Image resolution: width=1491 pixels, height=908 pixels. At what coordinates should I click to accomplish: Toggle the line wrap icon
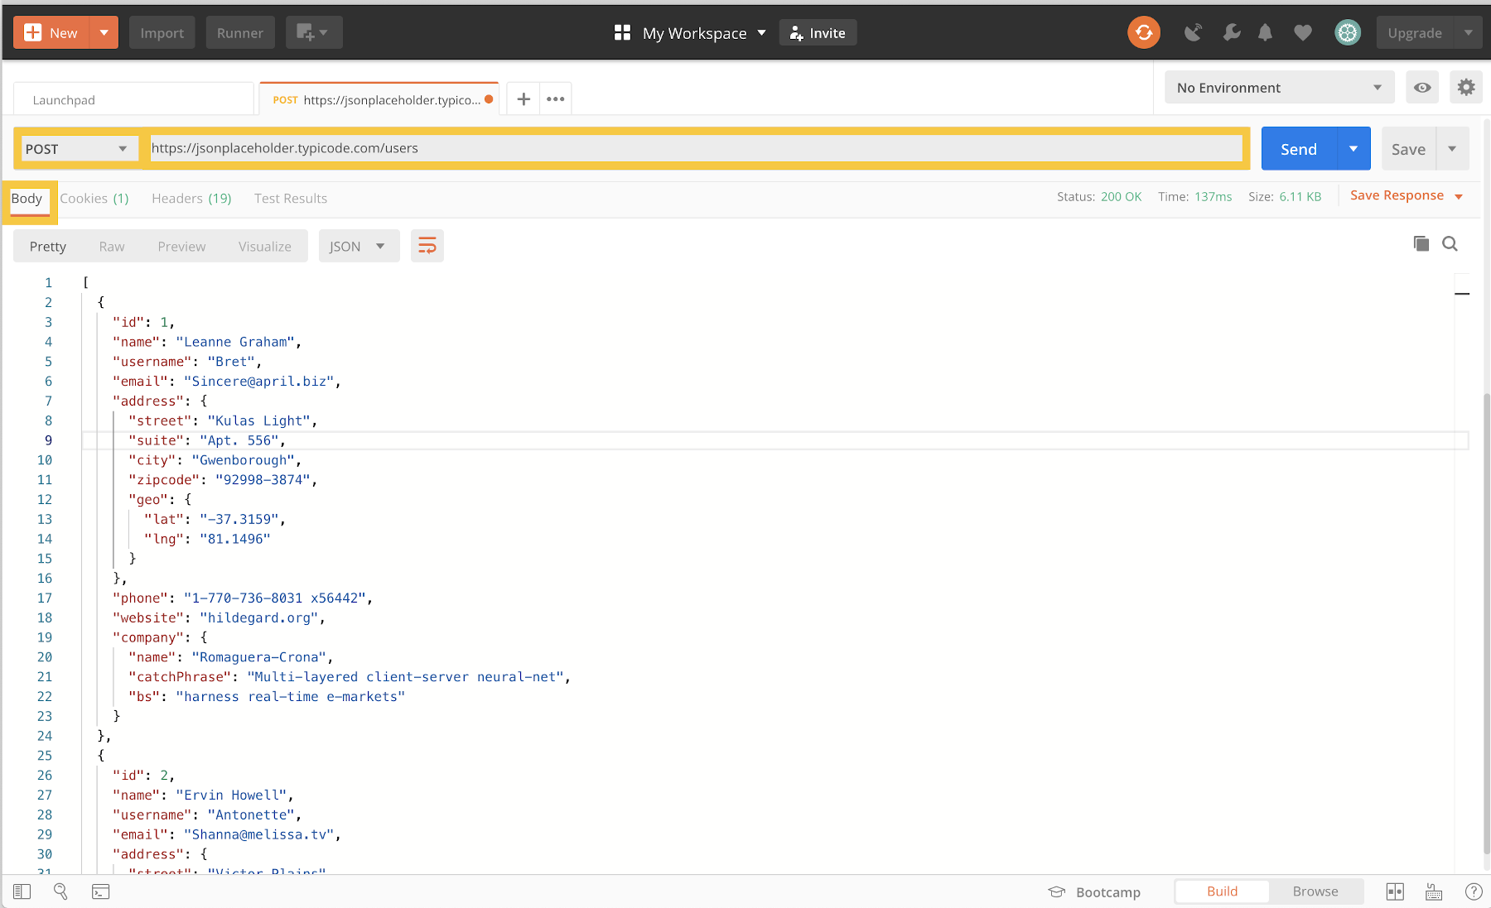[x=427, y=246]
